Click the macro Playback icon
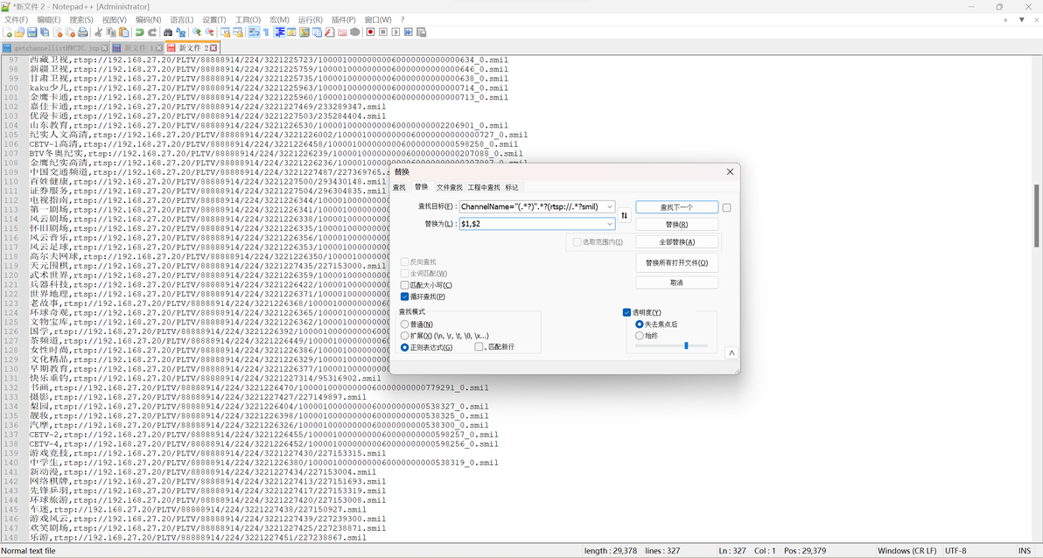This screenshot has height=558, width=1043. pos(395,32)
